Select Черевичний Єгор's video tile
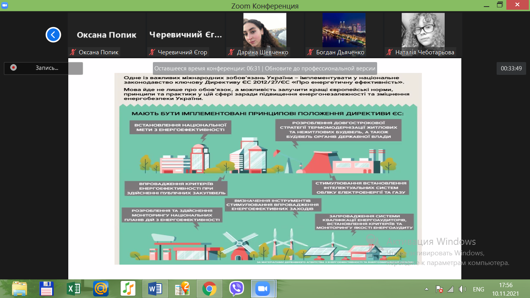The image size is (530, 298). coord(185,35)
